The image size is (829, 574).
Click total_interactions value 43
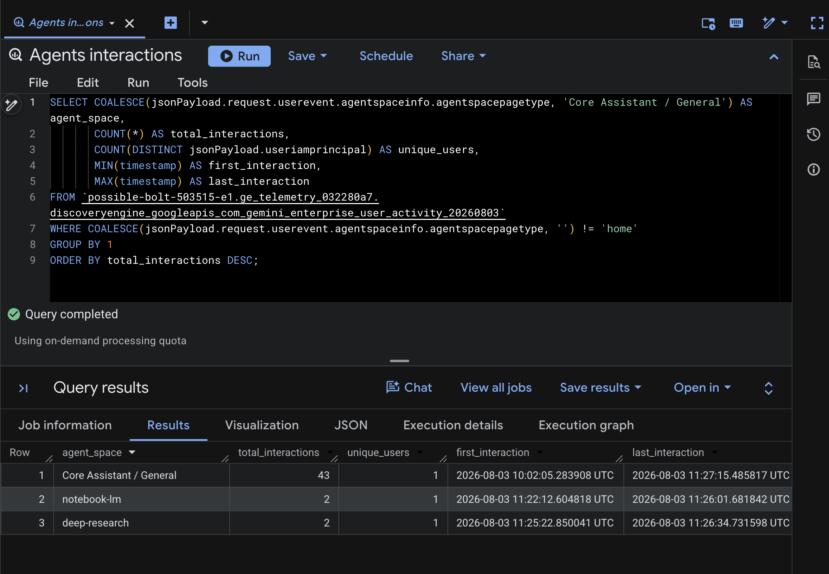[x=284, y=475]
